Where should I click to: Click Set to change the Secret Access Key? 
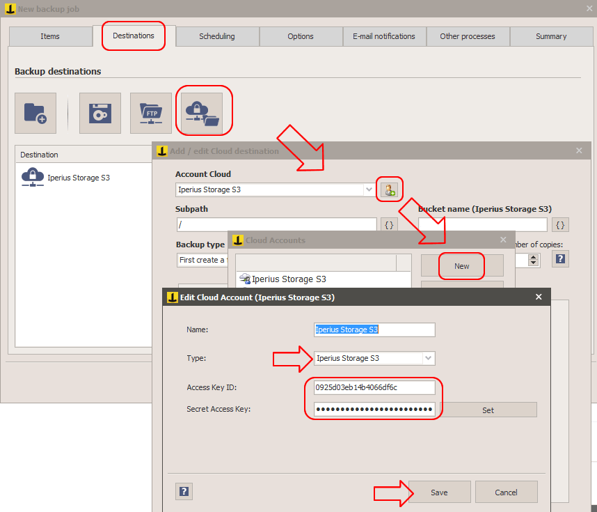pyautogui.click(x=488, y=409)
